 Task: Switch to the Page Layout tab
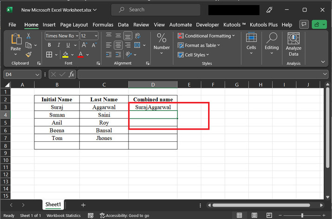(74, 25)
